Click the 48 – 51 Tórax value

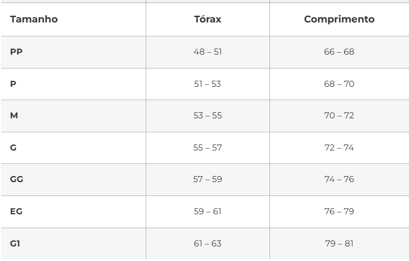pos(207,52)
